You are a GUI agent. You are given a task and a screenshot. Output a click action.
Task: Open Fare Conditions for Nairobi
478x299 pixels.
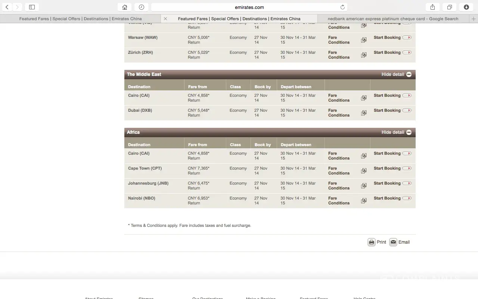339,201
